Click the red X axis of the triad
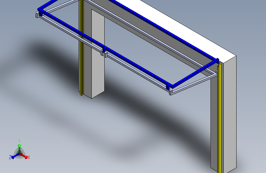The height and width of the screenshot is (173, 266). point(24,156)
